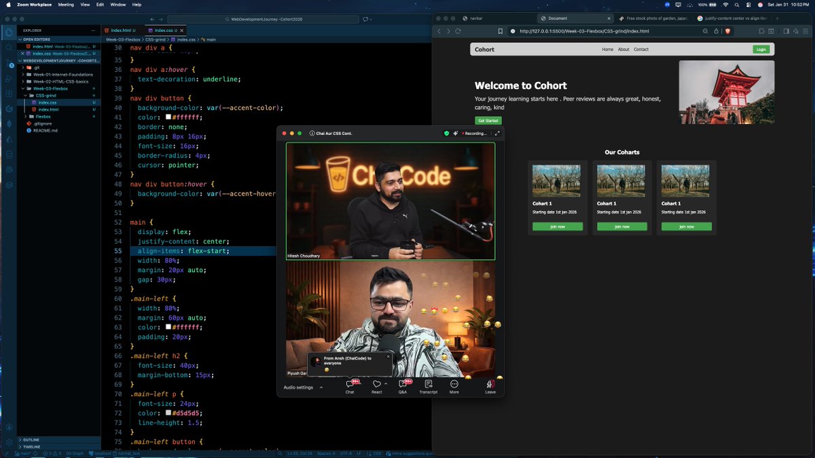
Task: Open Transcript in Zoom toolbar
Action: click(429, 386)
